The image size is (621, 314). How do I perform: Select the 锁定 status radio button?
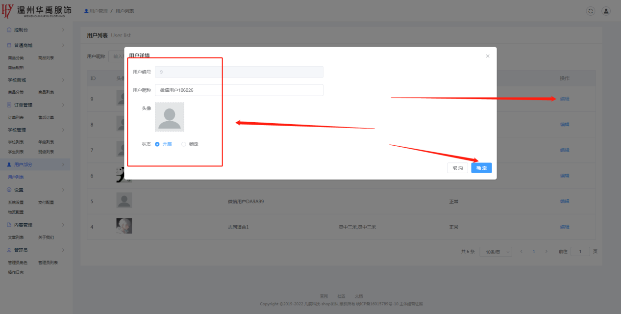184,144
